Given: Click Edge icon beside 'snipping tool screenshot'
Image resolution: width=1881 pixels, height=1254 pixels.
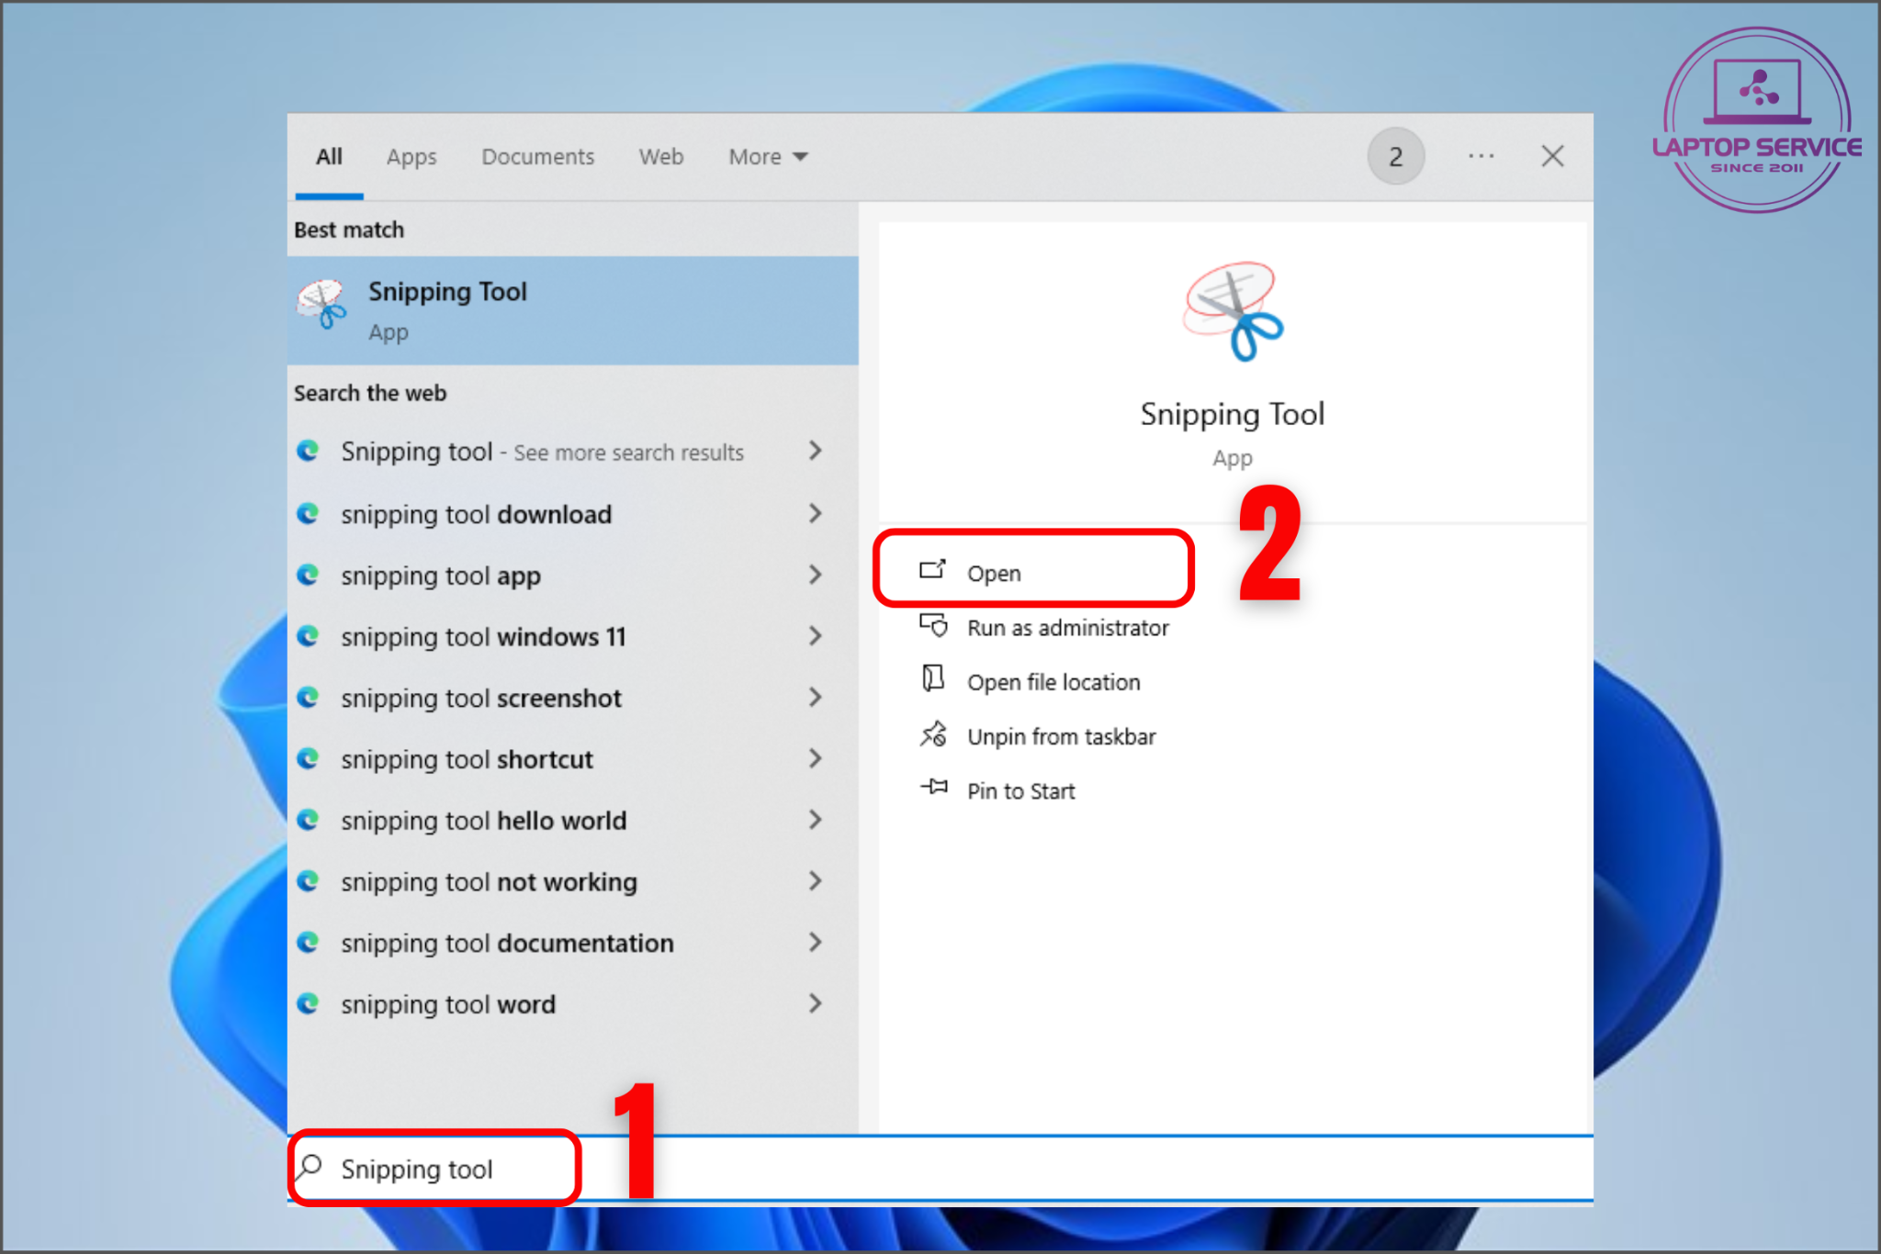Looking at the screenshot, I should [x=308, y=697].
